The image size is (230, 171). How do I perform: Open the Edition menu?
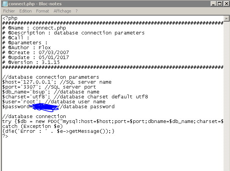coord(25,11)
